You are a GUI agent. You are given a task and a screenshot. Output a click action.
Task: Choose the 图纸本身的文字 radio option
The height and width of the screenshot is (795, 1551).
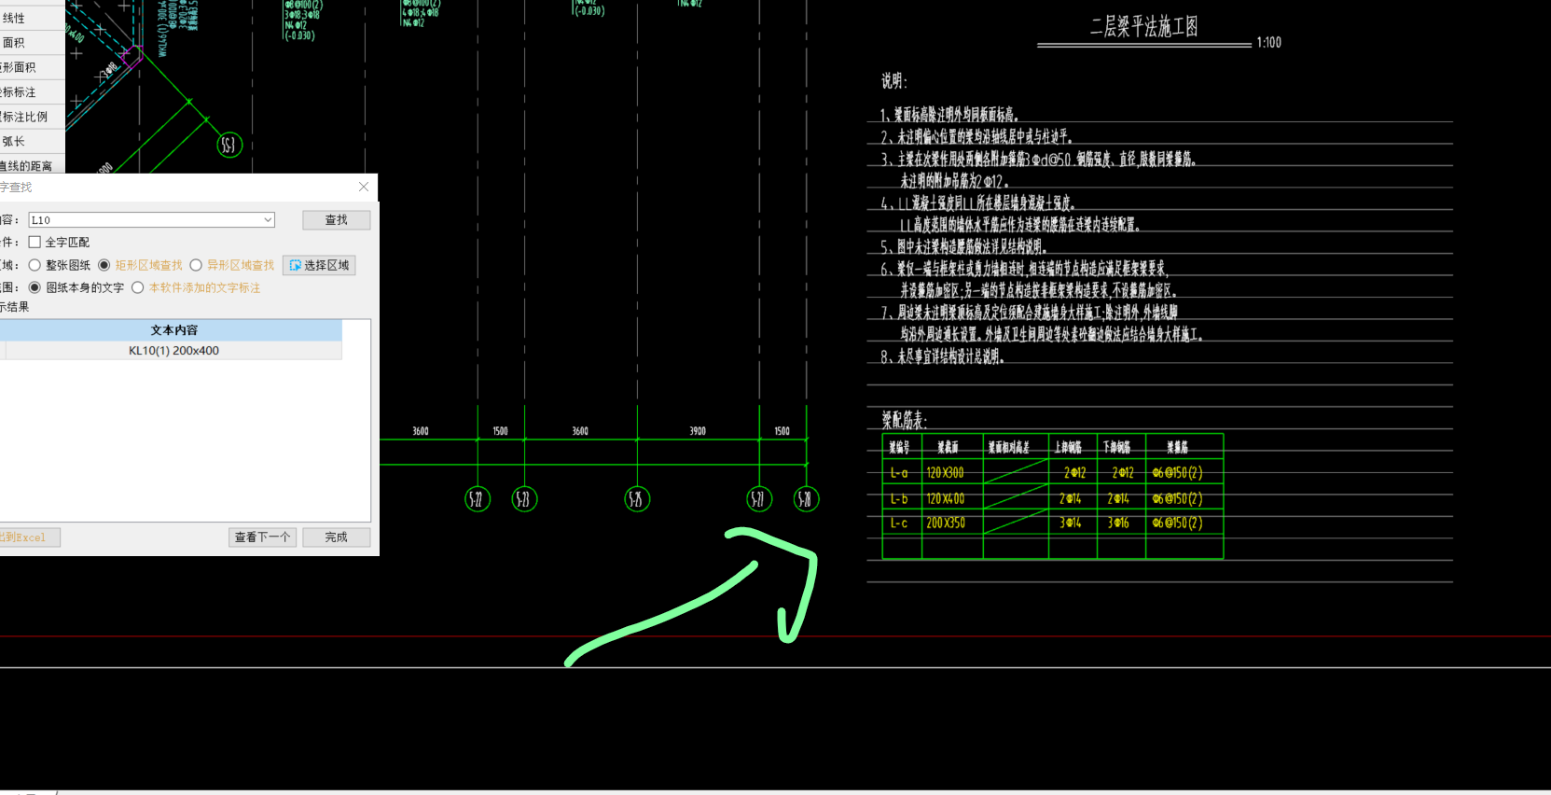35,287
